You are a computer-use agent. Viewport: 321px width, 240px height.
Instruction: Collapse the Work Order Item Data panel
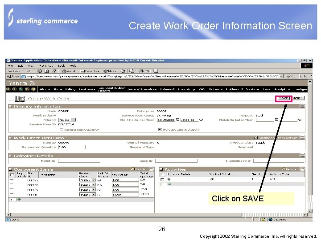click(x=302, y=137)
